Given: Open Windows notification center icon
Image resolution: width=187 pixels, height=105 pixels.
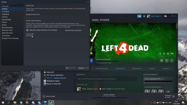Looking at the screenshot, I should point(183,103).
